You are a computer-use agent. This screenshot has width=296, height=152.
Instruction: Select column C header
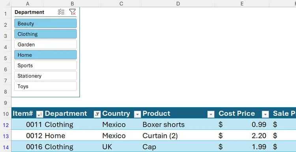point(121,4)
